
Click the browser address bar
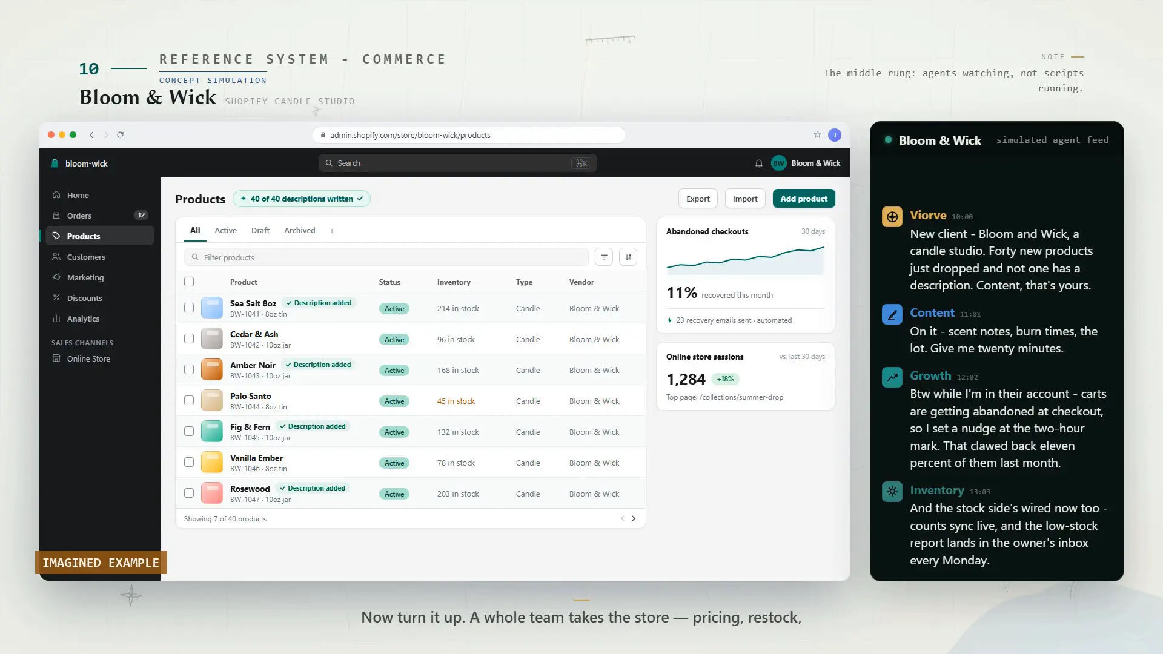[x=469, y=135]
